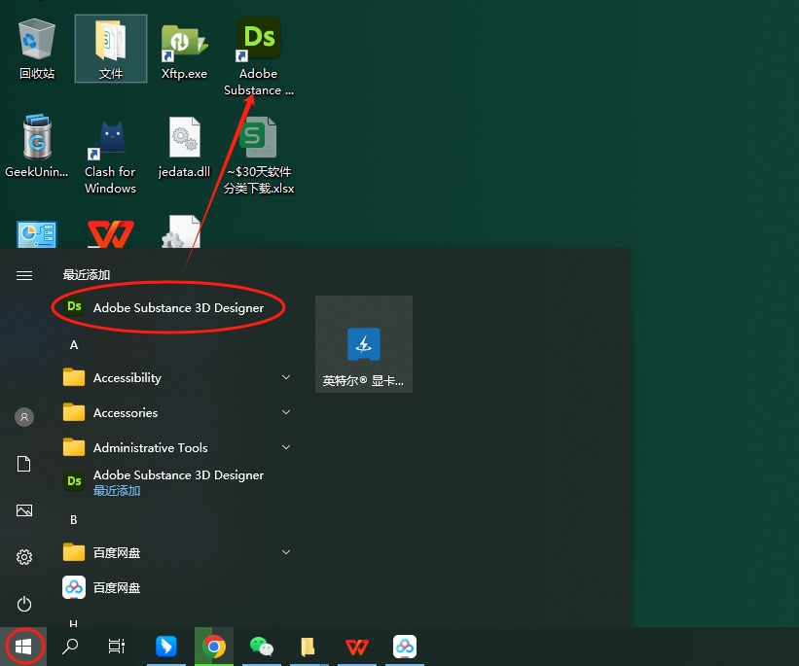Open the 英特尔® 显卡 tile
This screenshot has height=666, width=799.
tap(364, 344)
